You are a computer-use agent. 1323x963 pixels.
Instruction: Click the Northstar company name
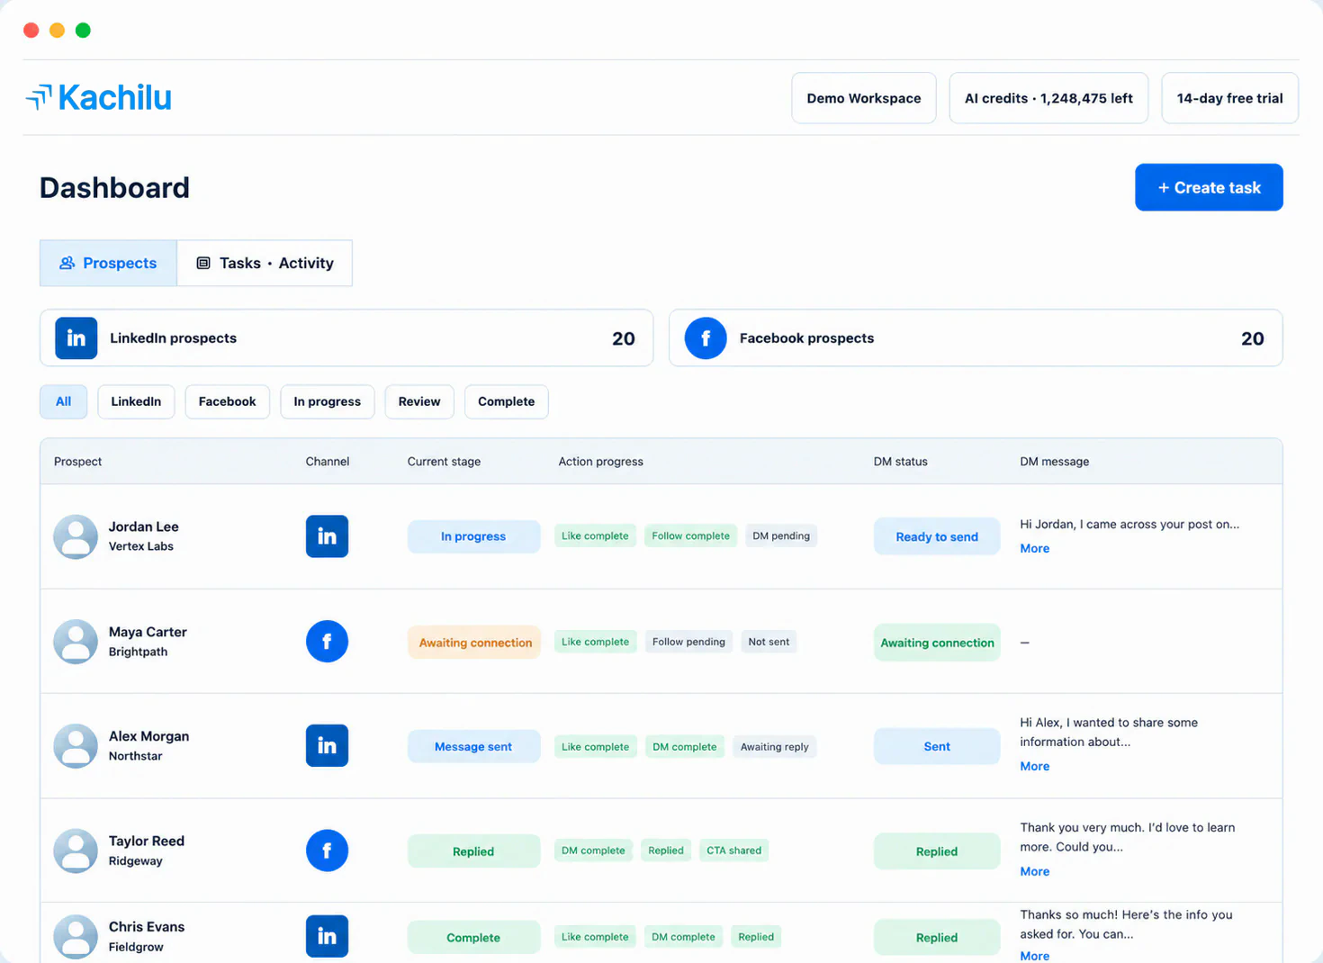click(x=135, y=756)
